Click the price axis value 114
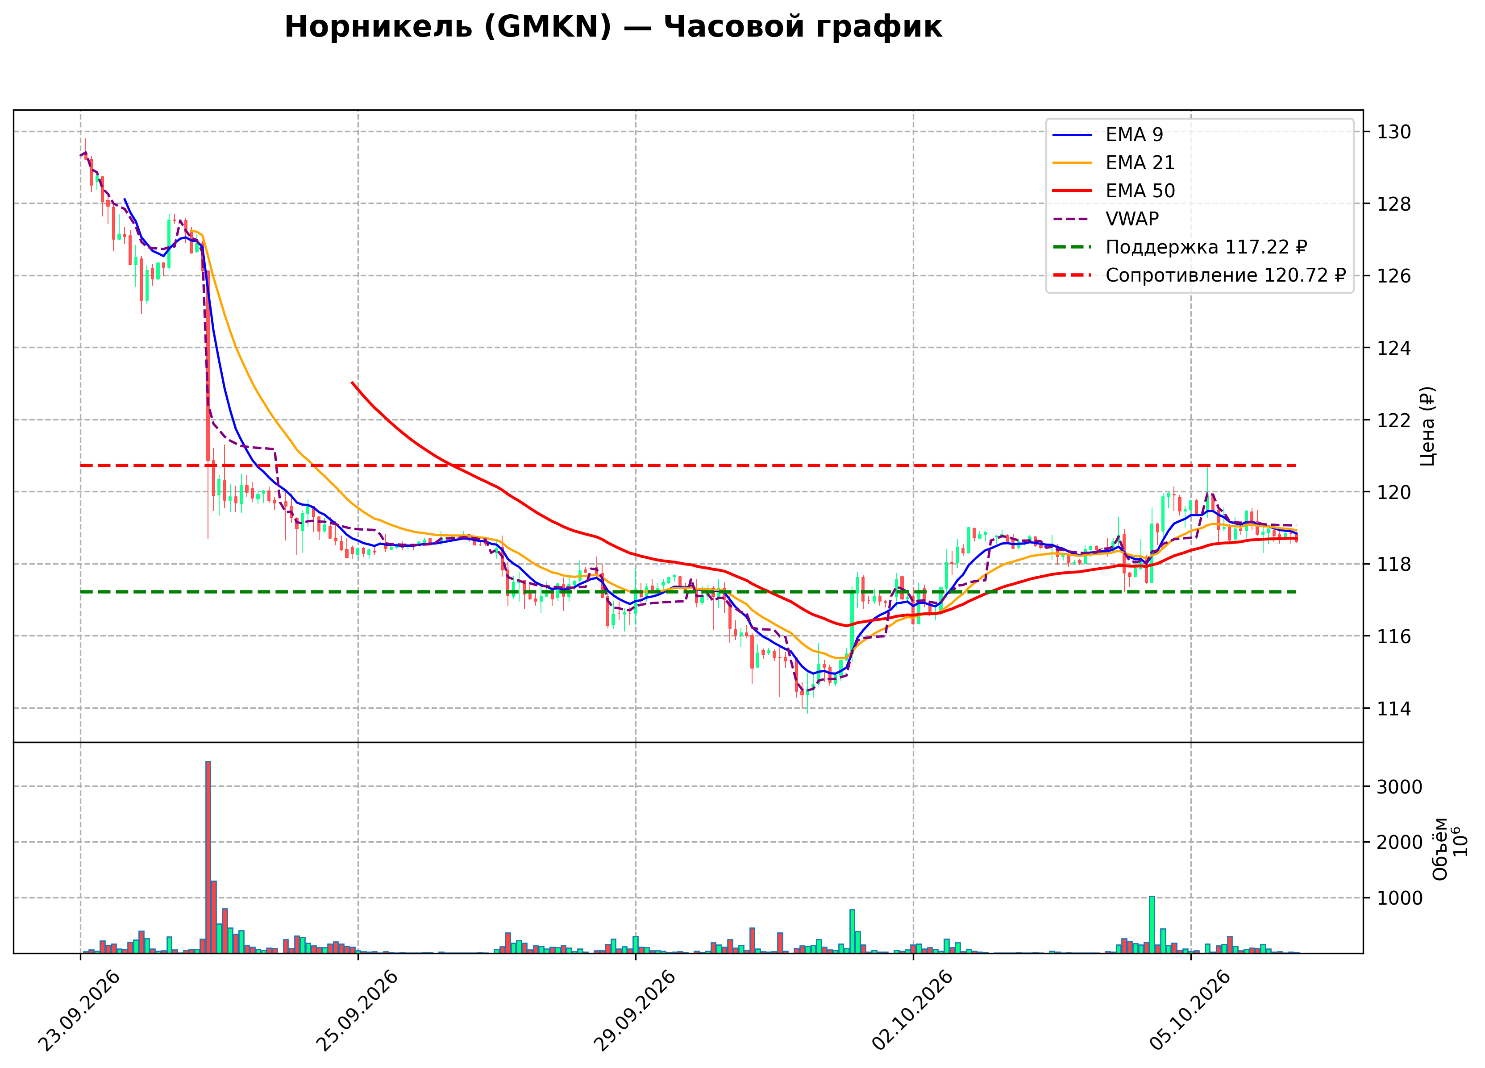The height and width of the screenshot is (1068, 1485). (1394, 709)
